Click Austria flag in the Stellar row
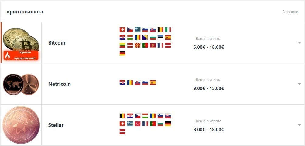Image resolution: width=305 pixels, height=146 pixels. tap(122, 132)
